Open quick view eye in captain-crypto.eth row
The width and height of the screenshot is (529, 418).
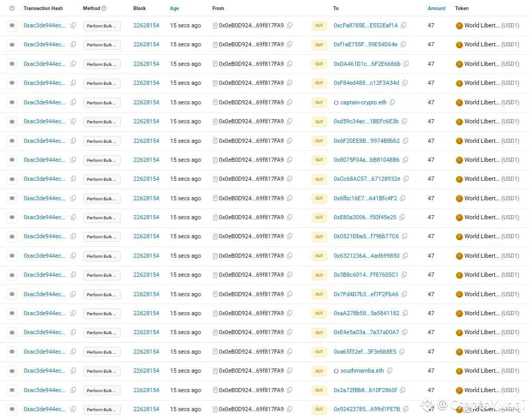pos(12,102)
